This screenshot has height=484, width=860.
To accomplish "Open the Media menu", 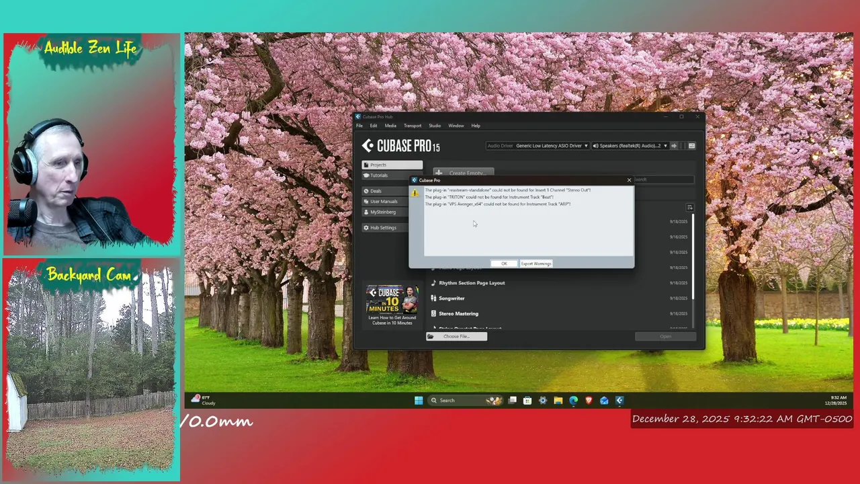I will coord(390,126).
